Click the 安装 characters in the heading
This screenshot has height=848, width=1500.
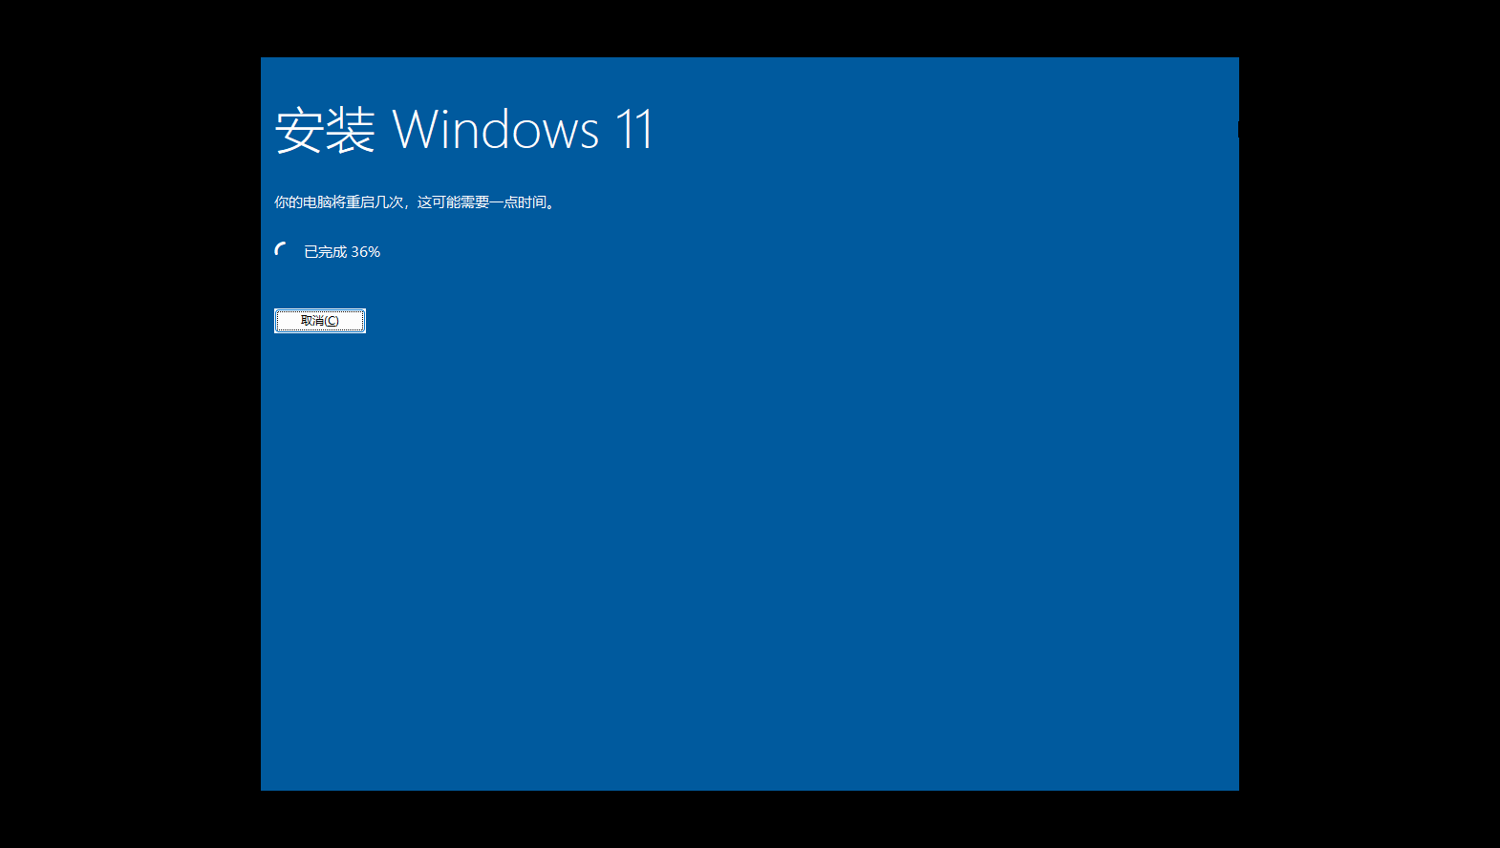(x=325, y=130)
